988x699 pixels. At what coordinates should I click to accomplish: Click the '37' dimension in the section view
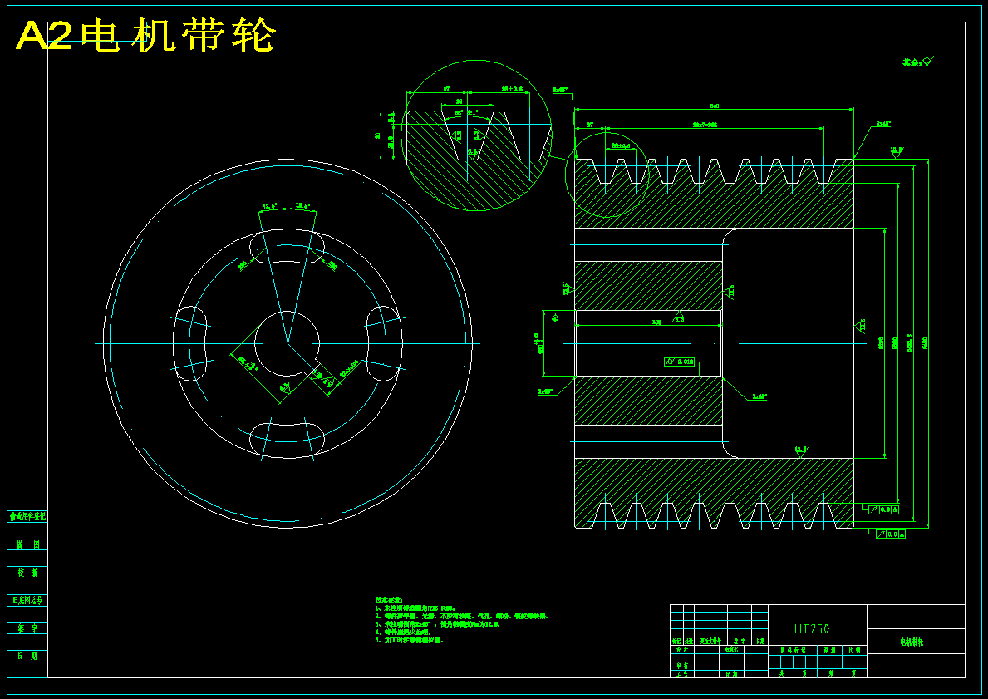[x=590, y=125]
